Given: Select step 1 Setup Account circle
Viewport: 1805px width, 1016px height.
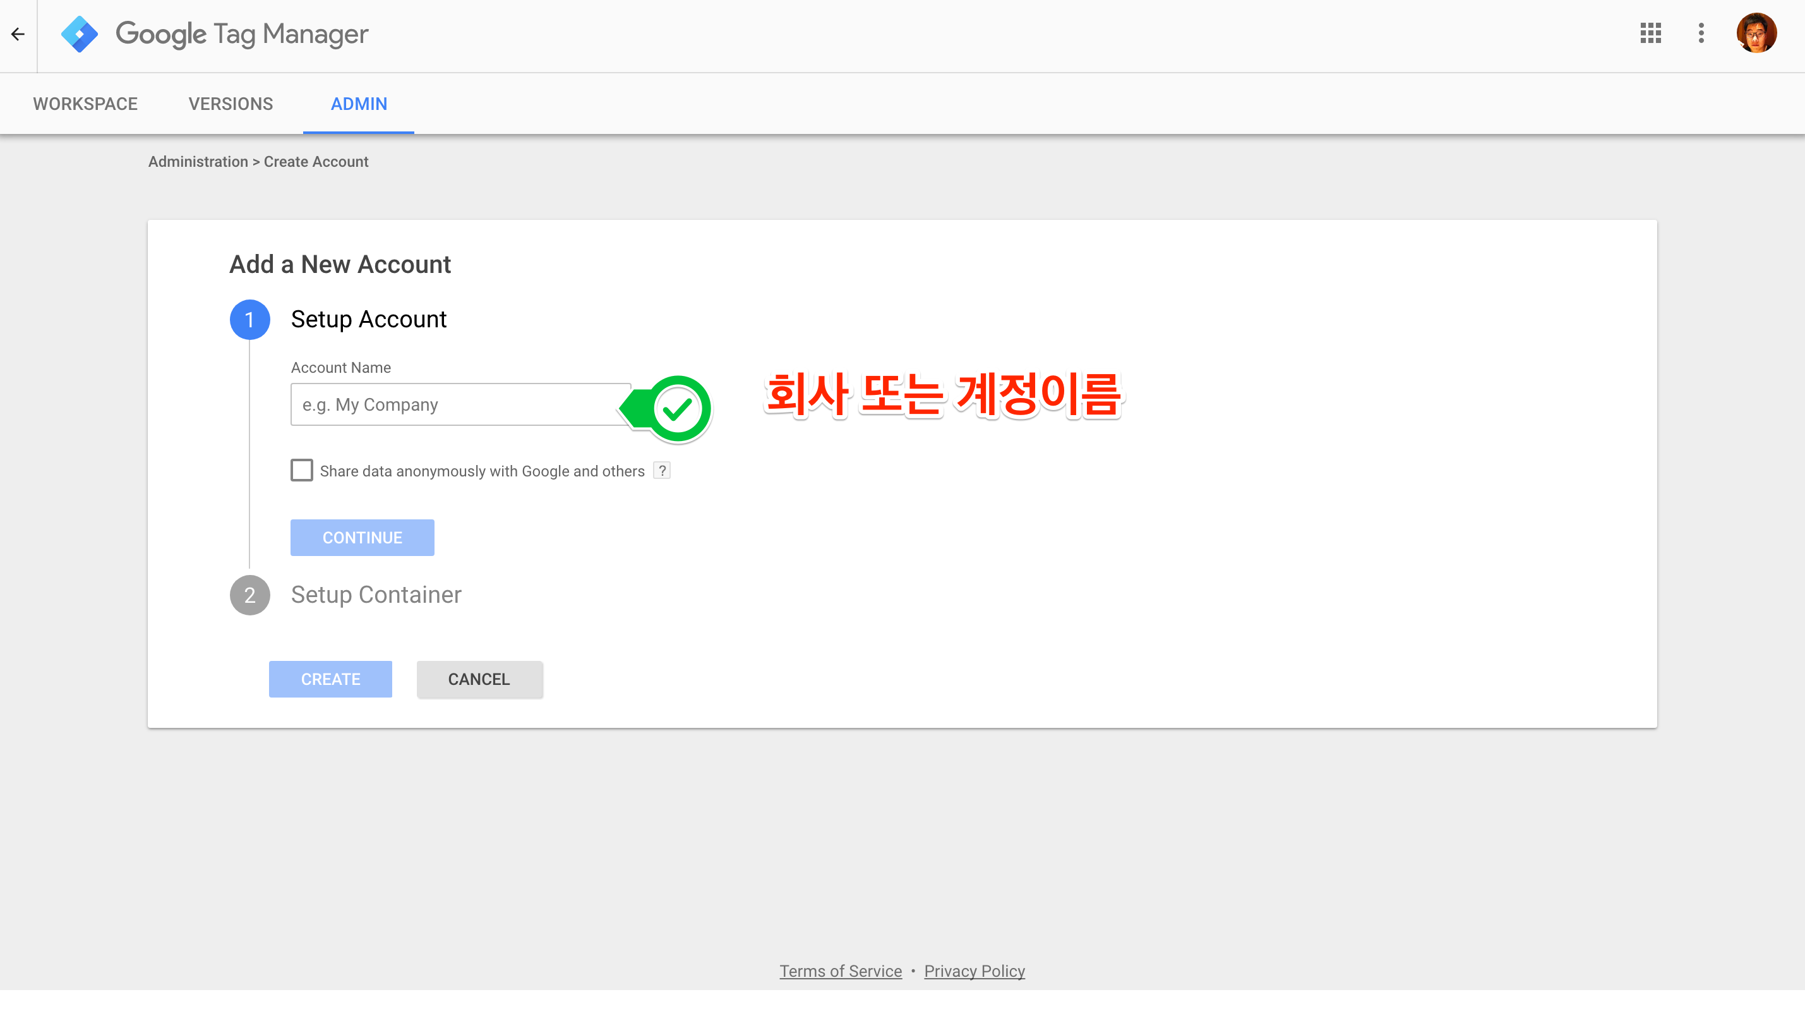Looking at the screenshot, I should click(250, 320).
